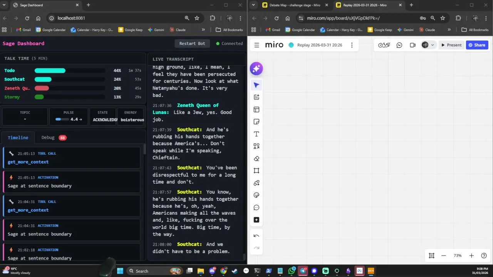
Task: Open the Miro templates tool
Action: point(257,110)
